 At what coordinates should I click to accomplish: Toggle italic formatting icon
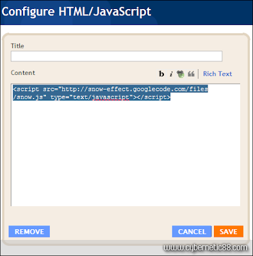coord(171,74)
